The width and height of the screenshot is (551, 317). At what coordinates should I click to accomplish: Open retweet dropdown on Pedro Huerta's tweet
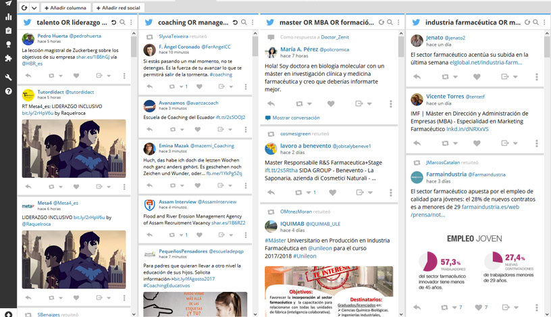[61, 76]
